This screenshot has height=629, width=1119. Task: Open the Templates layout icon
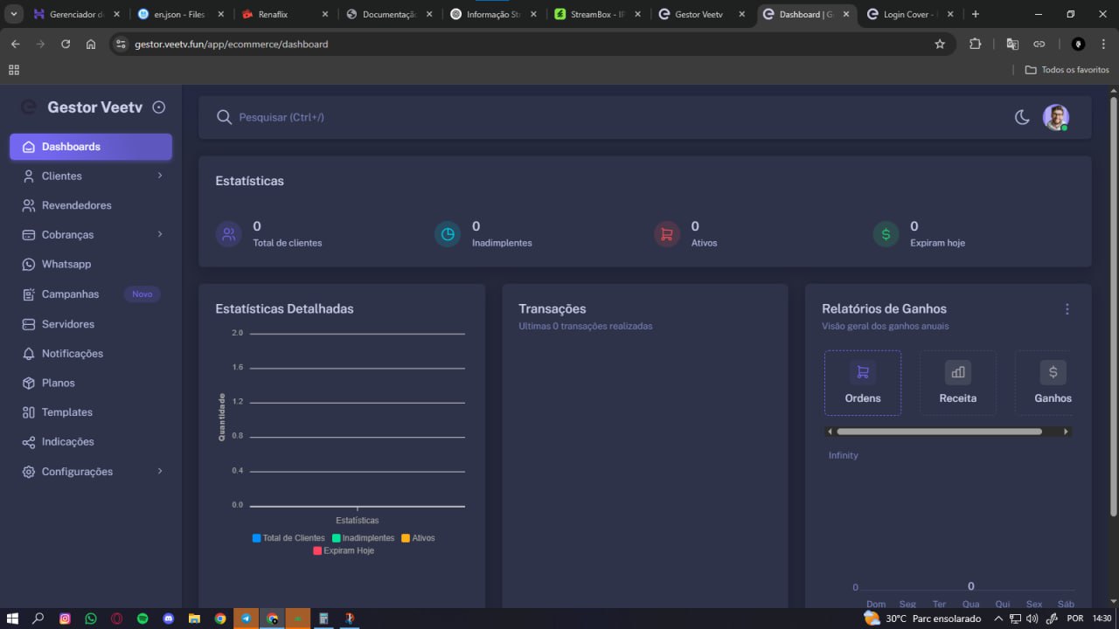tap(29, 412)
